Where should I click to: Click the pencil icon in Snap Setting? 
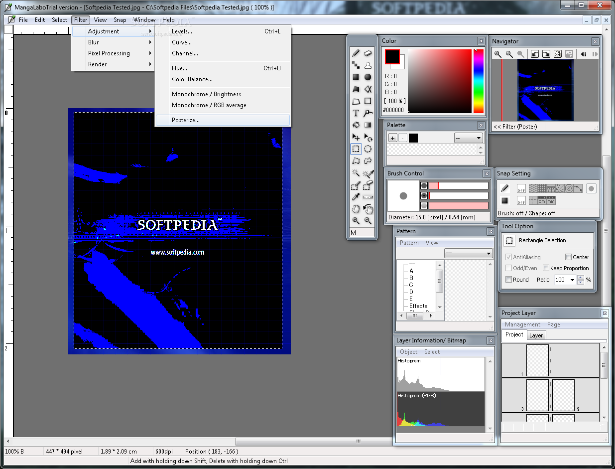click(x=505, y=188)
